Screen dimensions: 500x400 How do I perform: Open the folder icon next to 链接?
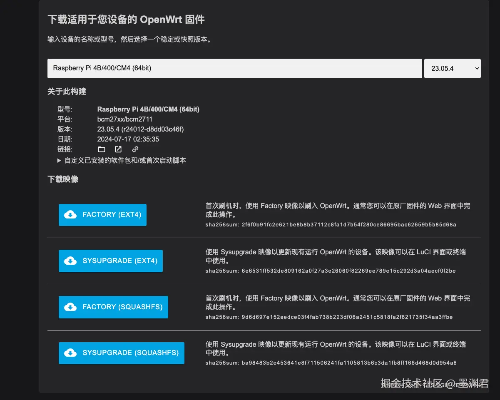(102, 149)
